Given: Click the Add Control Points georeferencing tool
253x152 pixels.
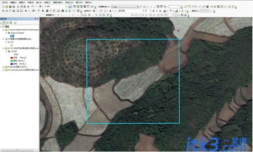Looking at the screenshot, I should tap(141, 6).
